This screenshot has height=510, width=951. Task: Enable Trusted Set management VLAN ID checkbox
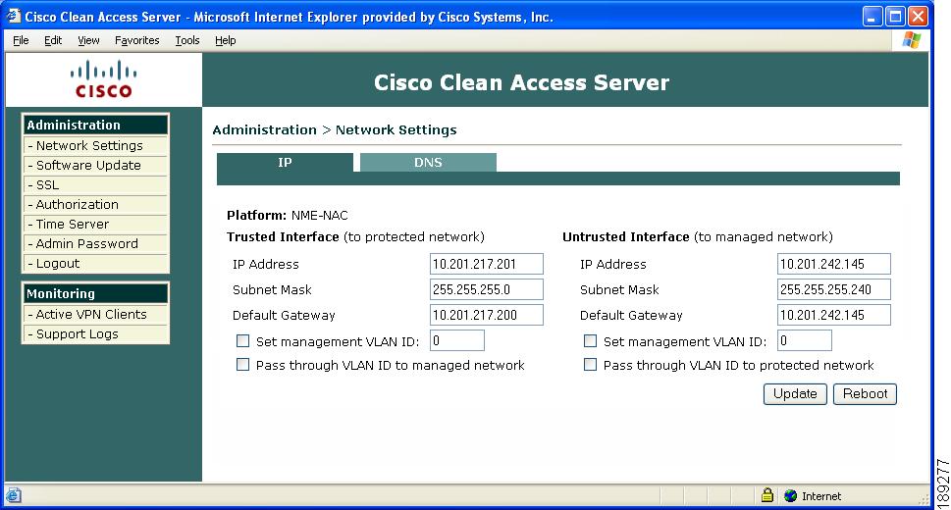point(242,340)
